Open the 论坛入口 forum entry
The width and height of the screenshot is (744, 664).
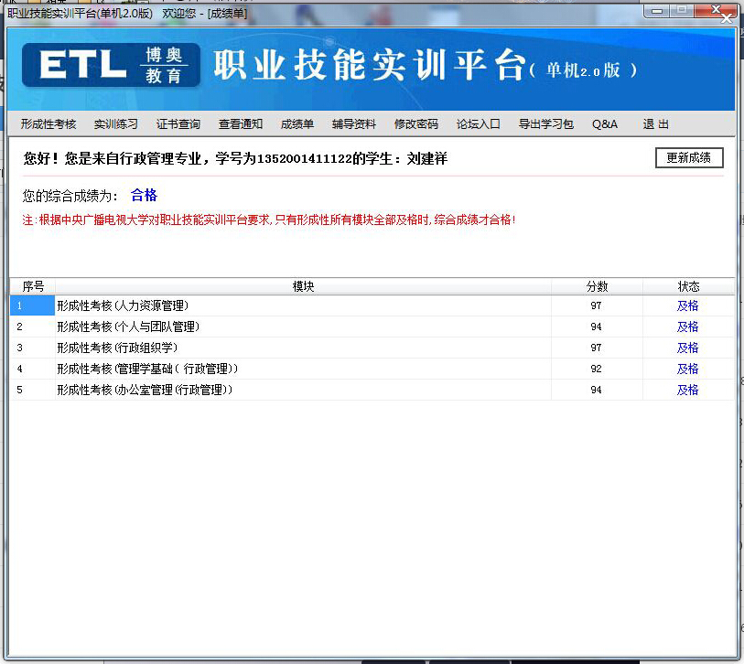coord(479,124)
